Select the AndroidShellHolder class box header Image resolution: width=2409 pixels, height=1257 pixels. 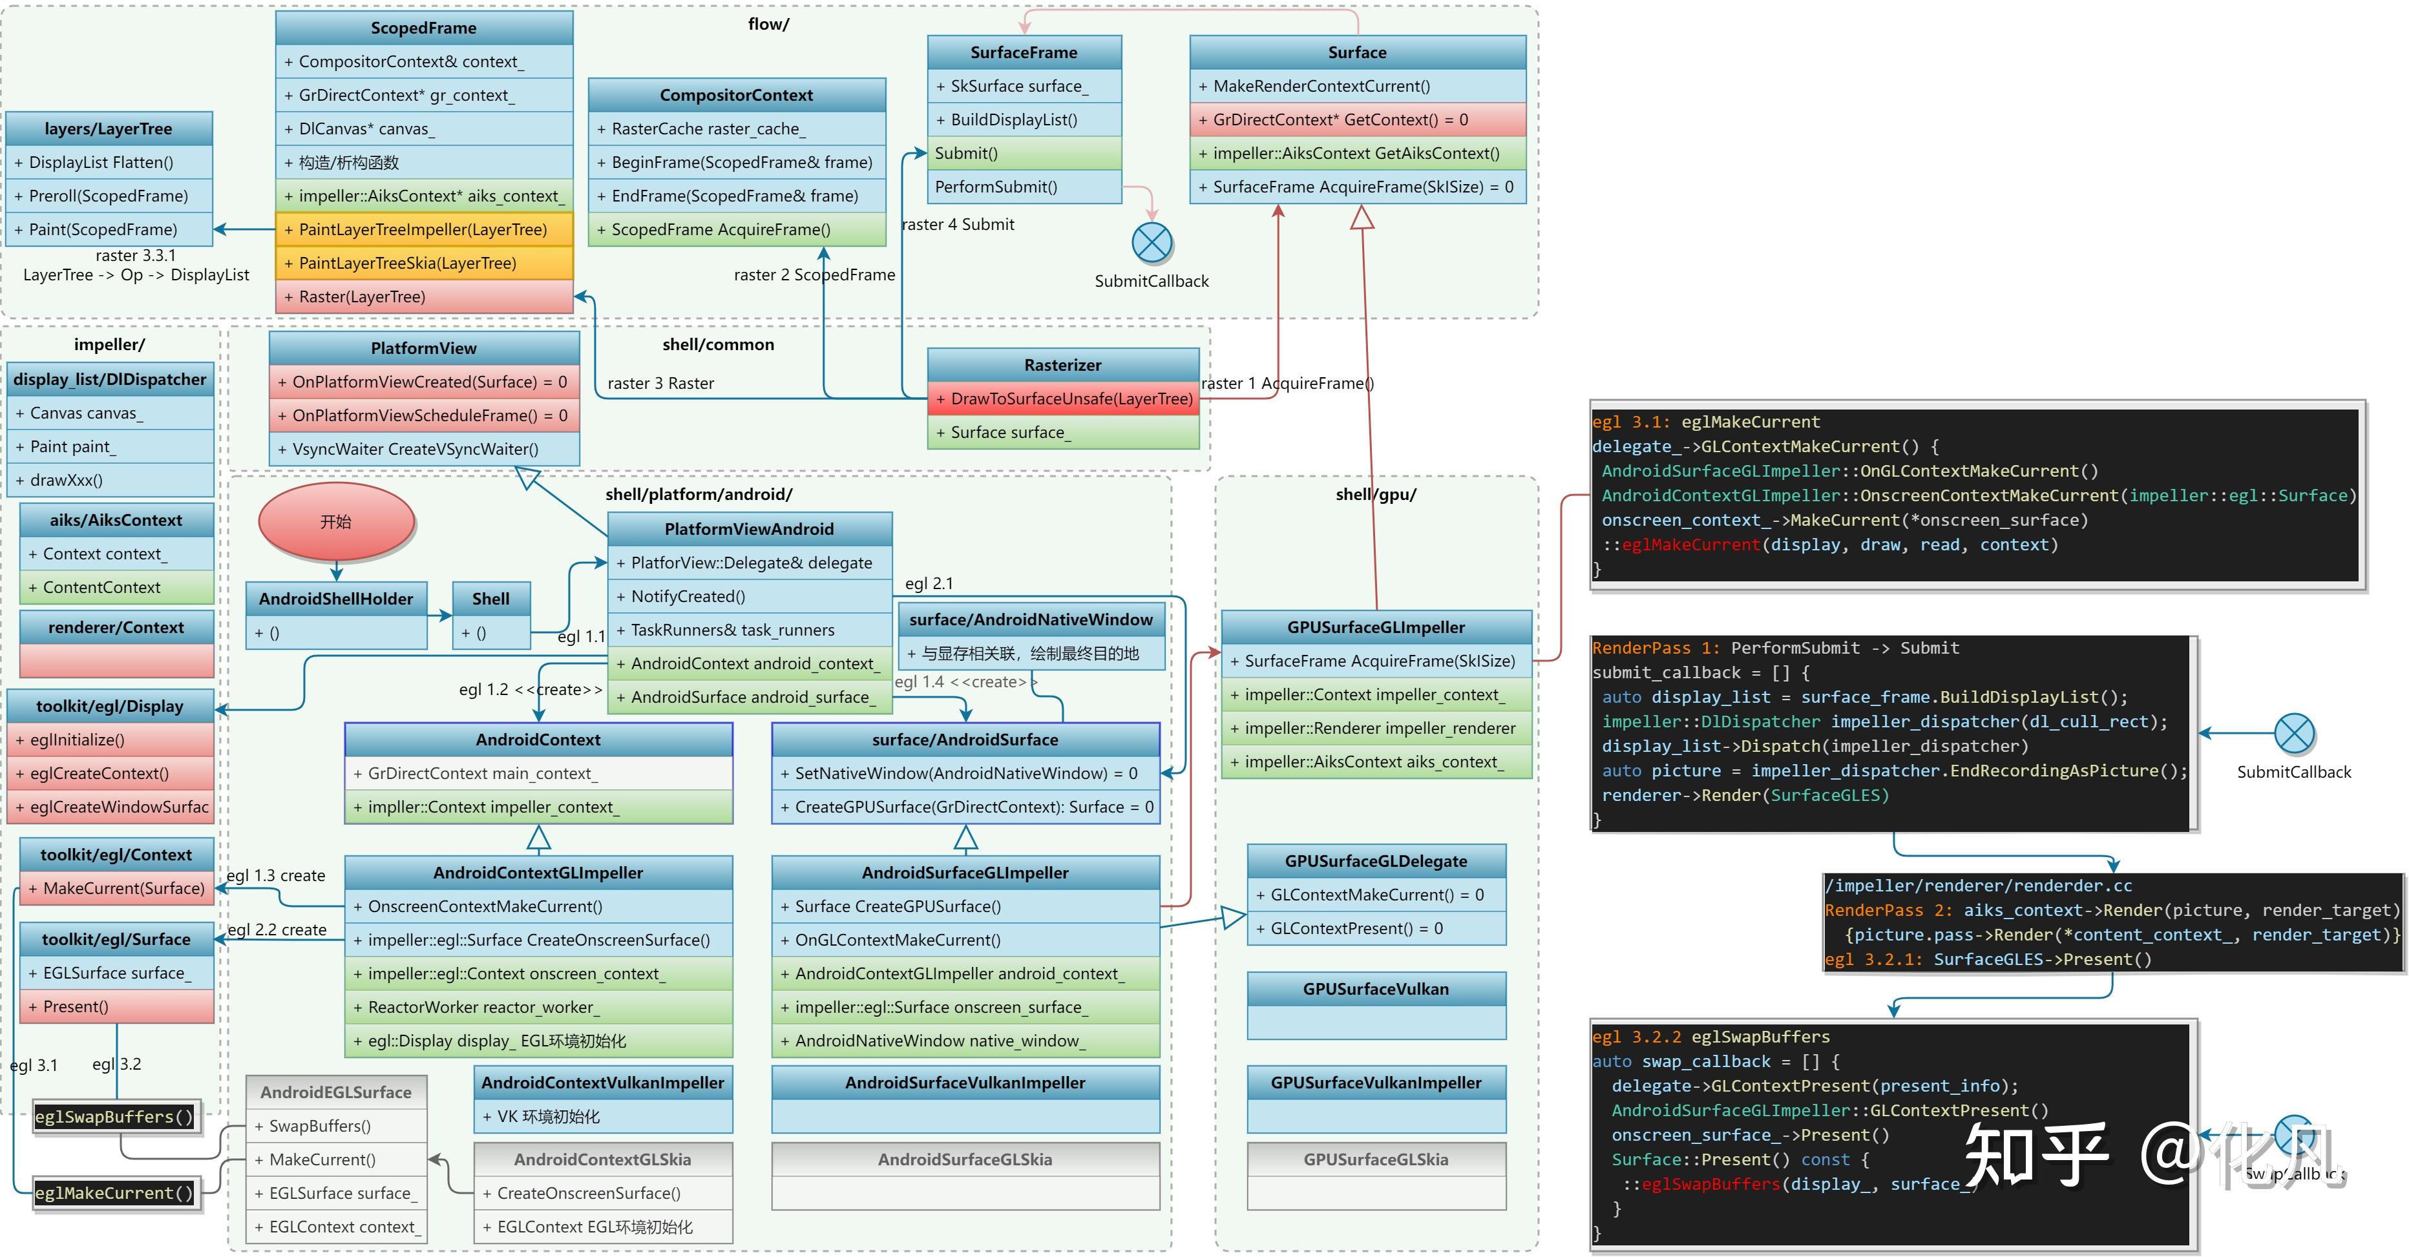pos(336,598)
